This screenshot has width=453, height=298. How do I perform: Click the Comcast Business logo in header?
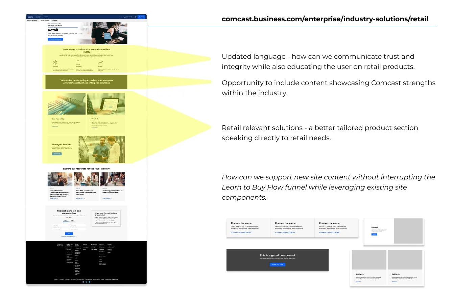coord(30,17)
